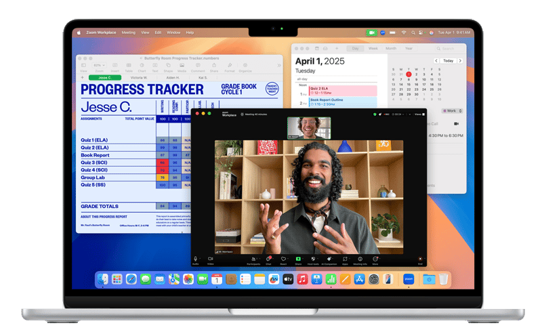Go to previous day with Calendar's left chevron
The image size is (542, 332).
tap(436, 61)
